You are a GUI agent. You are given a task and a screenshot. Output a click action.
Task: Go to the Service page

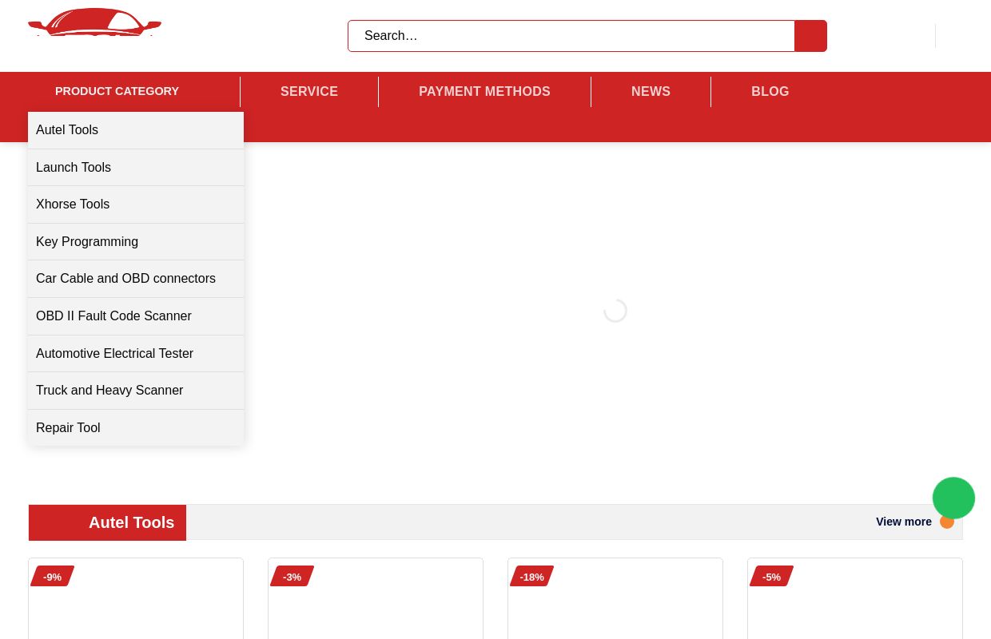click(309, 92)
